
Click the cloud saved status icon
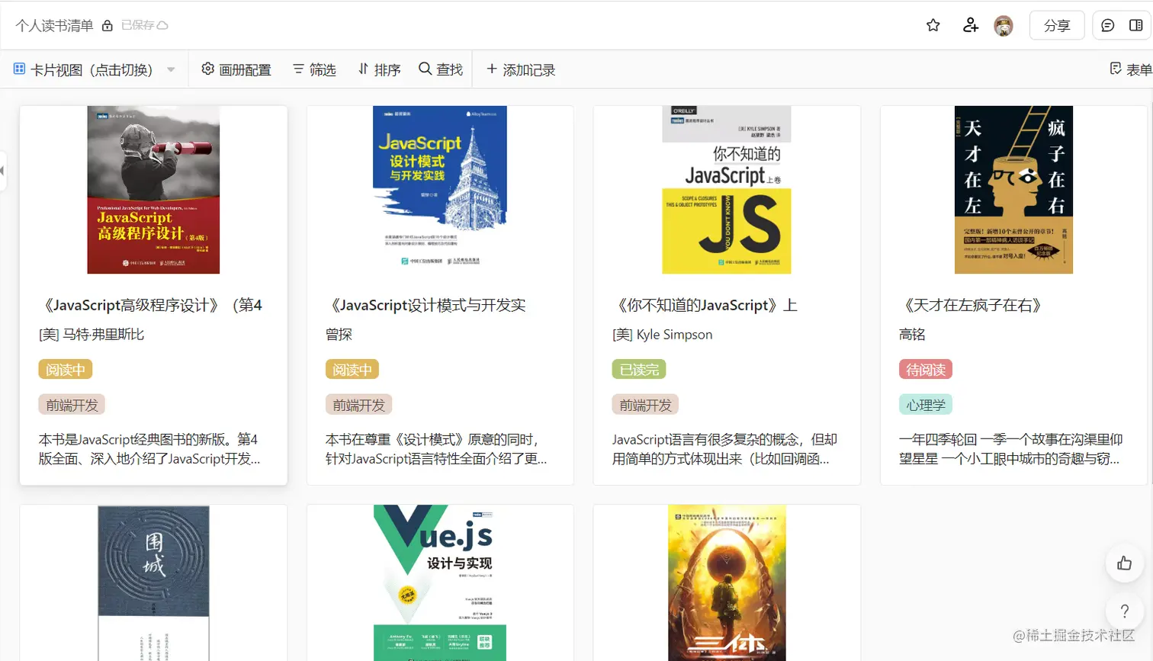point(162,25)
